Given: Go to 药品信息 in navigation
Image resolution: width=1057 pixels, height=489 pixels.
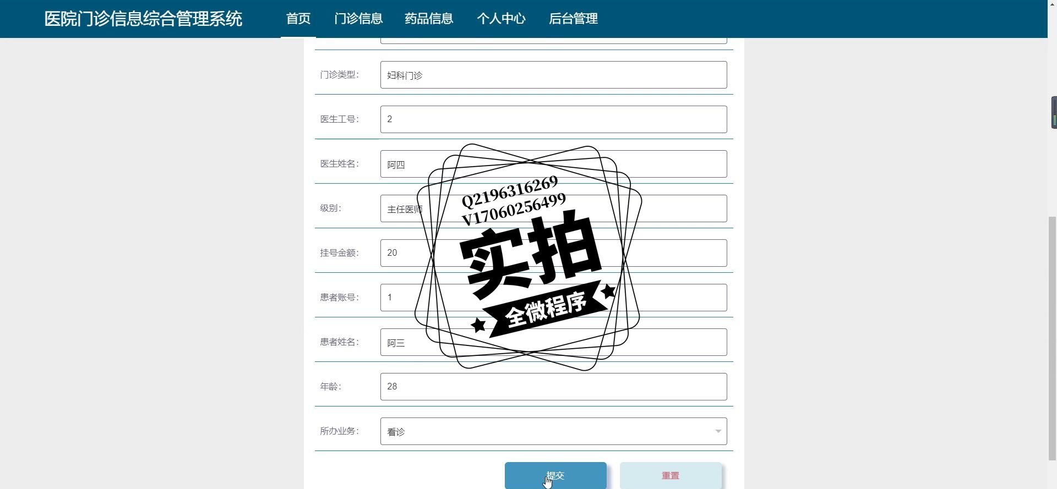Looking at the screenshot, I should (429, 19).
